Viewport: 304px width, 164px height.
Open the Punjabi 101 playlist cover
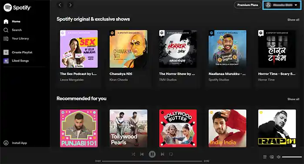click(x=79, y=128)
